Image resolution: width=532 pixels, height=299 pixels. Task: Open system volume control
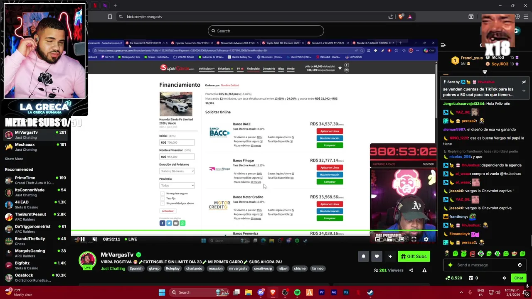[499, 292]
